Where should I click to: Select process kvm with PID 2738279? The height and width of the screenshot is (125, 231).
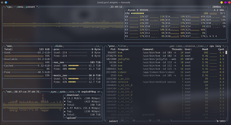(x=165, y=56)
